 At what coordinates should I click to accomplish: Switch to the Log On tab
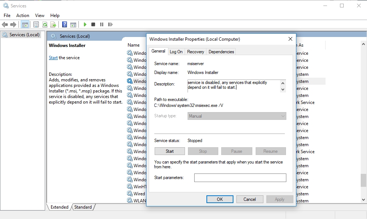point(176,51)
